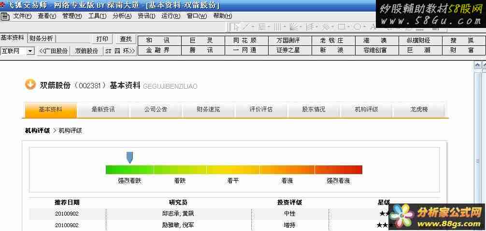Switch to the 财务分析 tab

point(42,39)
